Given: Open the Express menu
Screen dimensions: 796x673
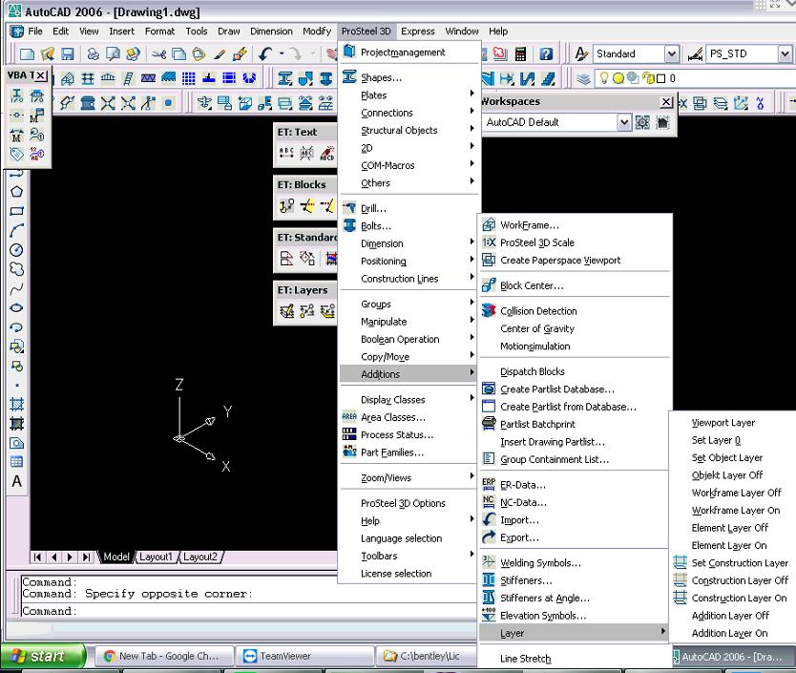Looking at the screenshot, I should pyautogui.click(x=418, y=32).
